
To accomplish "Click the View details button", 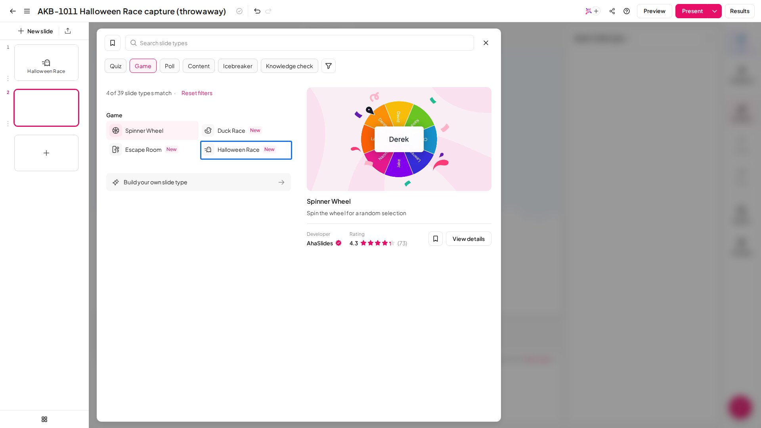I will point(468,239).
